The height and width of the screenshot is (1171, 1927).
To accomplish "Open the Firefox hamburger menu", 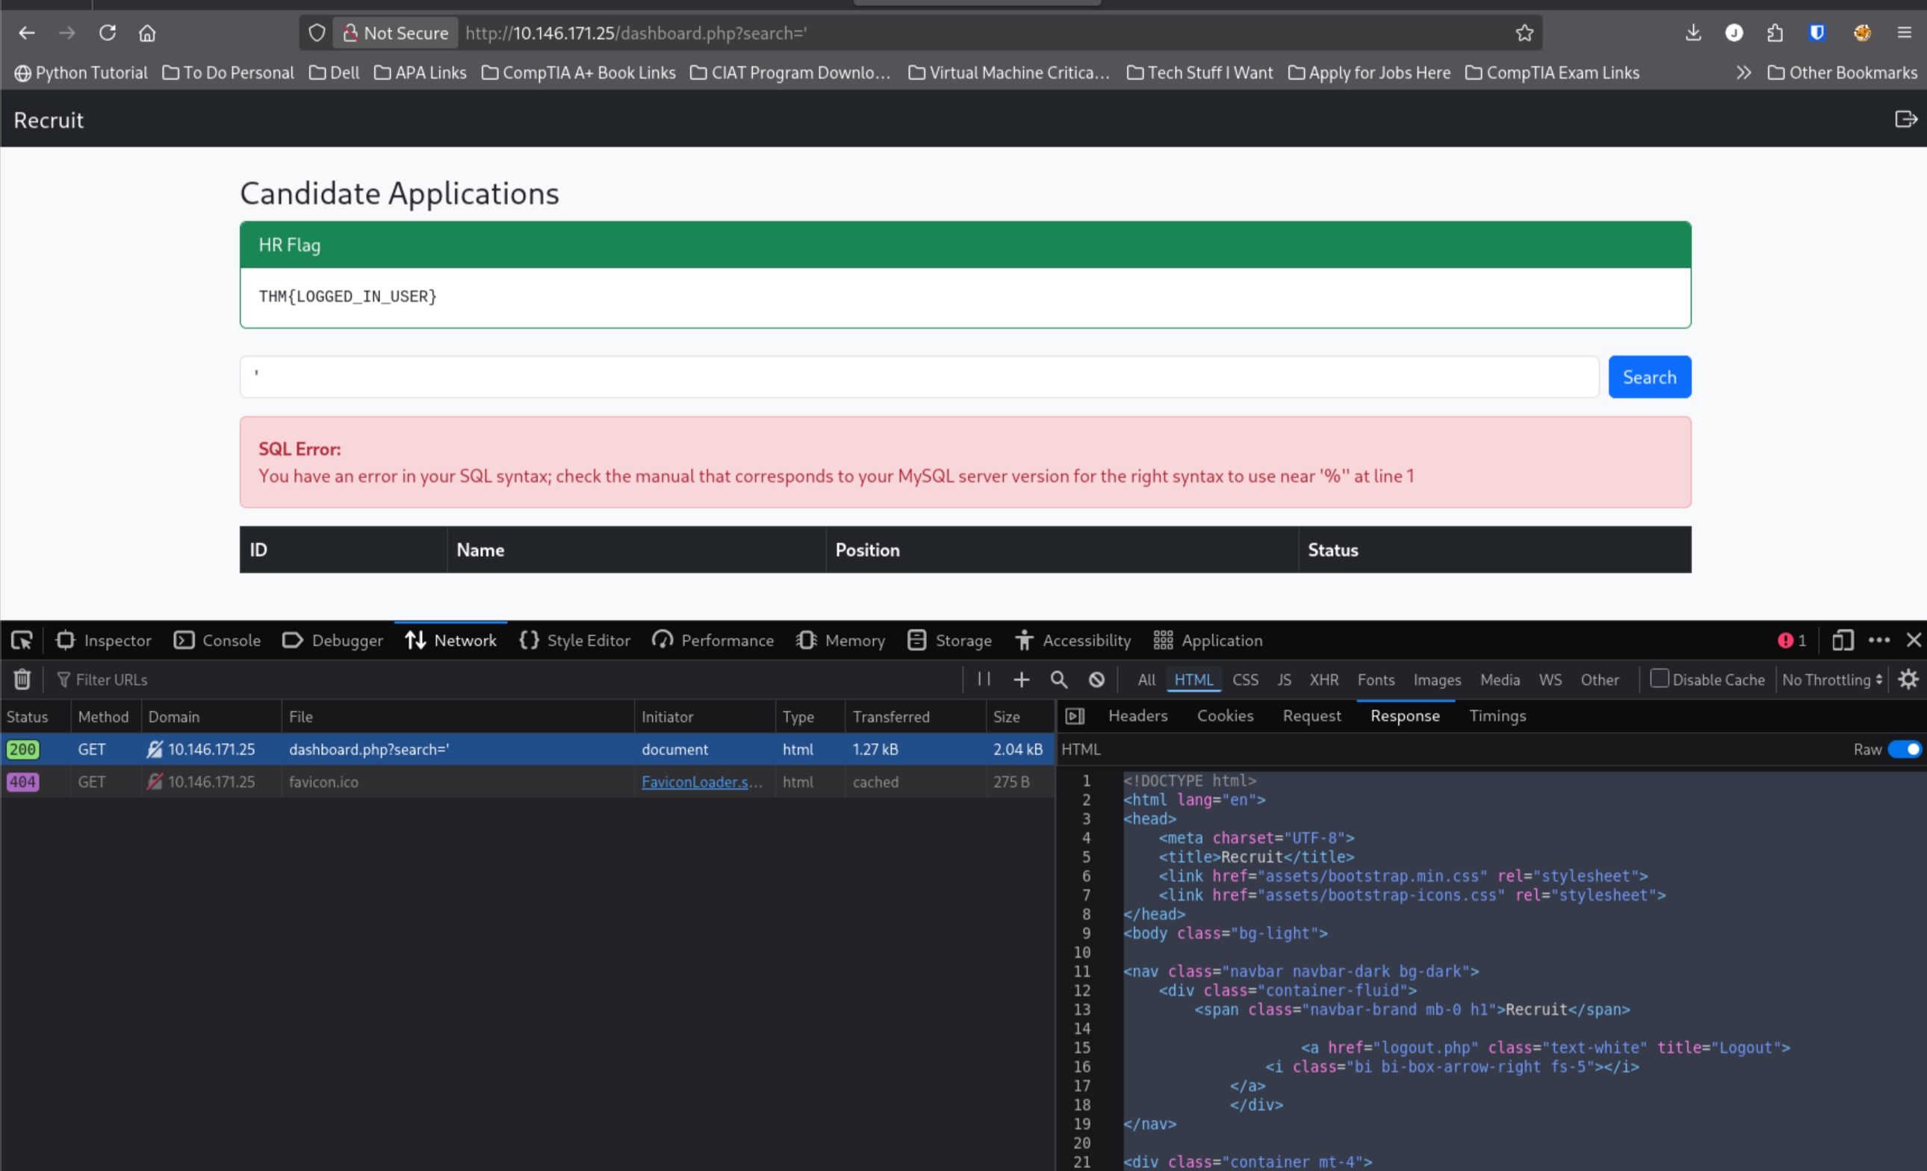I will pos(1905,33).
